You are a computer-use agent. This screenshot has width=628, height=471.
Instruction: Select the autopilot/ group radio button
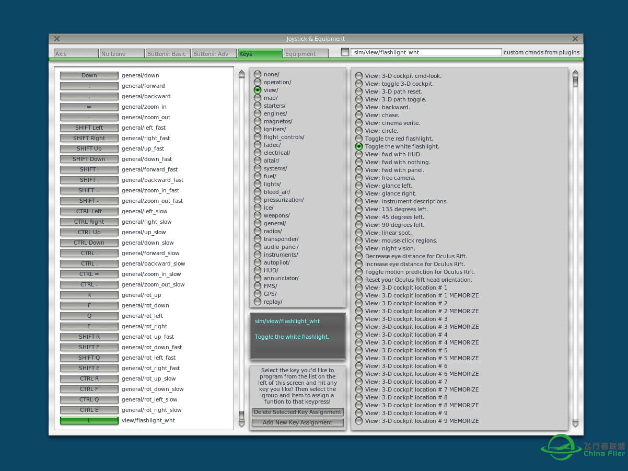(x=258, y=262)
